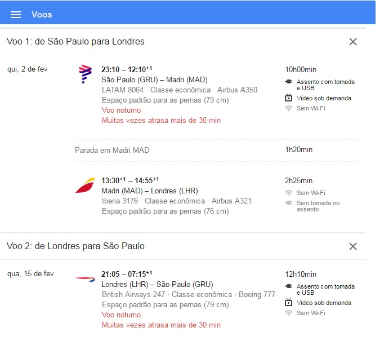This screenshot has height=345, width=384.
Task: Open the hamburger menu in the Voos header
Action: [x=16, y=14]
